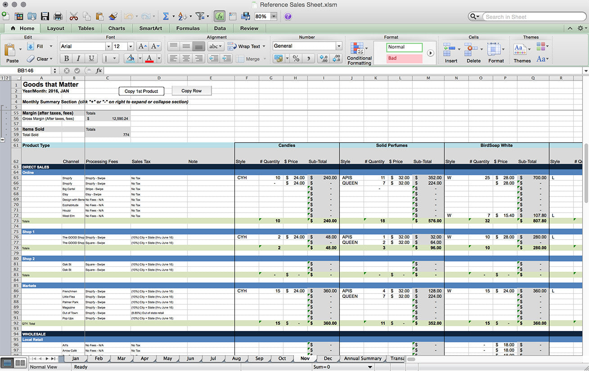The image size is (589, 371).
Task: Collapse the outline group with minus button
Action: tap(3, 140)
